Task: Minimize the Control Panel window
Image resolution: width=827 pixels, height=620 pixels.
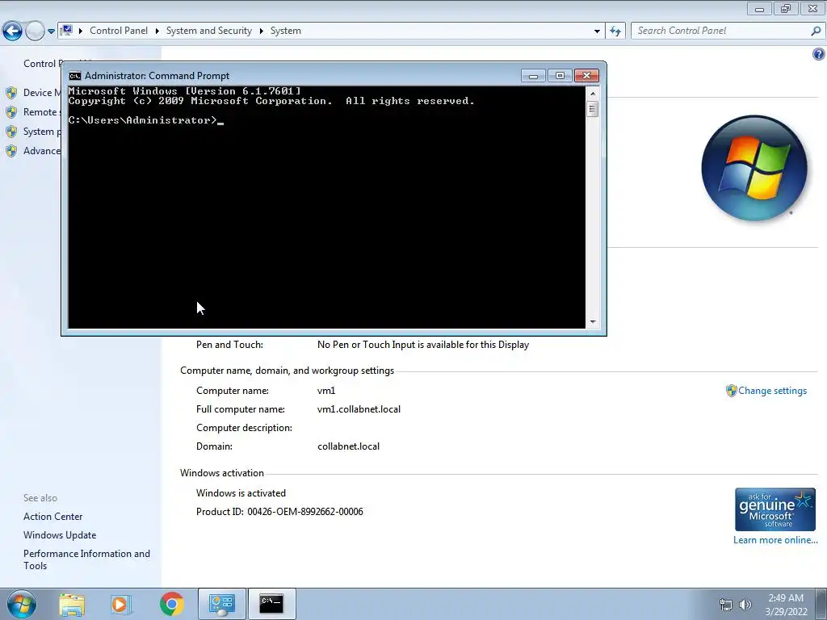Action: pyautogui.click(x=759, y=8)
